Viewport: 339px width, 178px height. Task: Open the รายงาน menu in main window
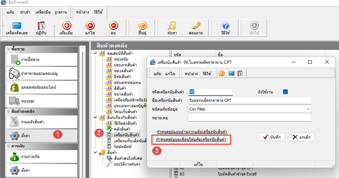[x=61, y=12]
